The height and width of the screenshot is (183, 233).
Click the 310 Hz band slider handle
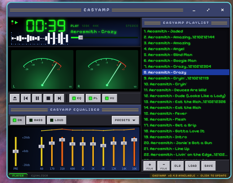(x=62, y=140)
